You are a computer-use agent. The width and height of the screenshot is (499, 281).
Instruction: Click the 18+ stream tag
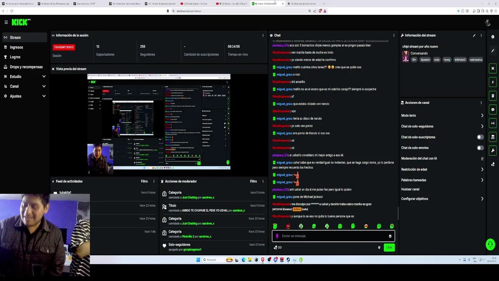(414, 60)
